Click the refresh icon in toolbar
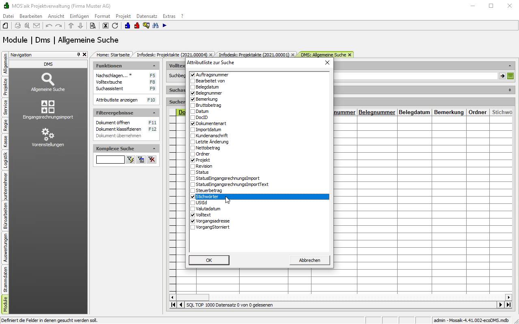519x324 pixels. tap(115, 26)
